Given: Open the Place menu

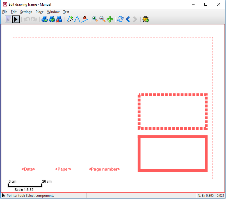Looking at the screenshot, I should pos(40,12).
